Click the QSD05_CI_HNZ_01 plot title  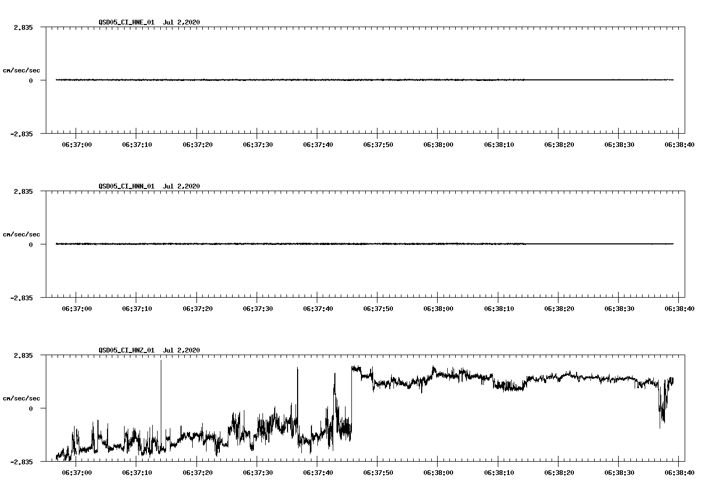tap(149, 350)
